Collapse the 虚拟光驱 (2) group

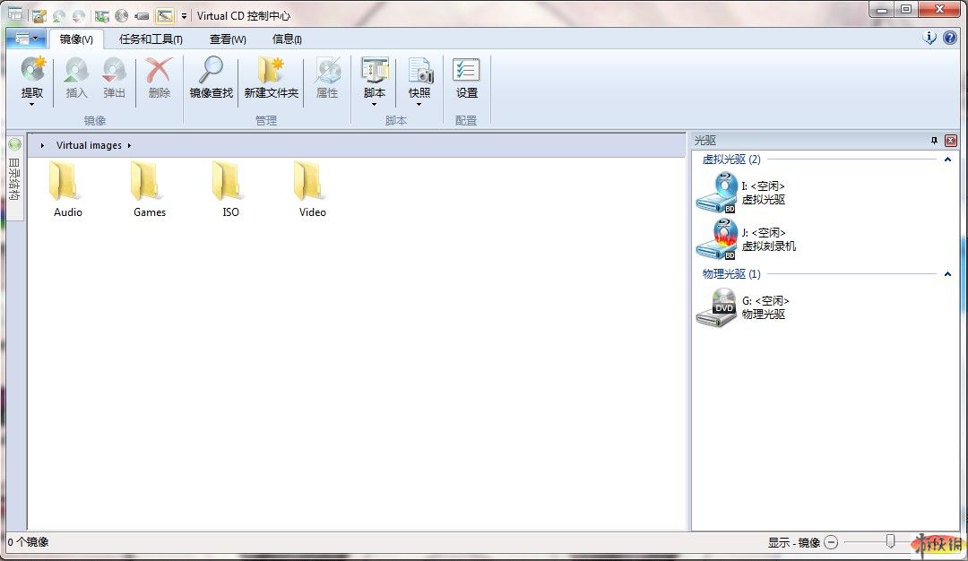click(947, 160)
